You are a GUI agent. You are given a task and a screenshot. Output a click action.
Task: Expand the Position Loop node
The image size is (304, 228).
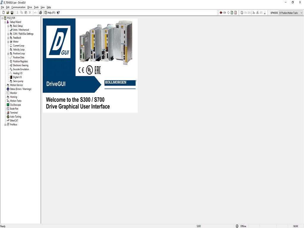point(8,54)
